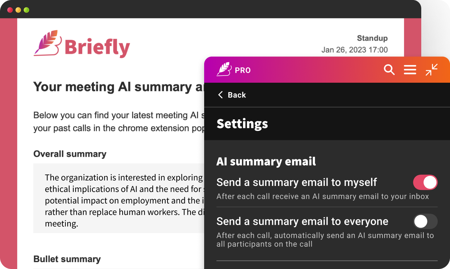This screenshot has width=450, height=269.
Task: Click the Settings header bar
Action: [x=242, y=124]
